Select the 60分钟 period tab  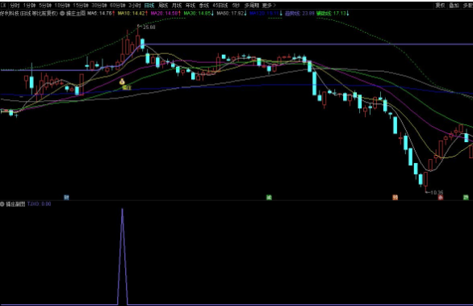pos(117,5)
